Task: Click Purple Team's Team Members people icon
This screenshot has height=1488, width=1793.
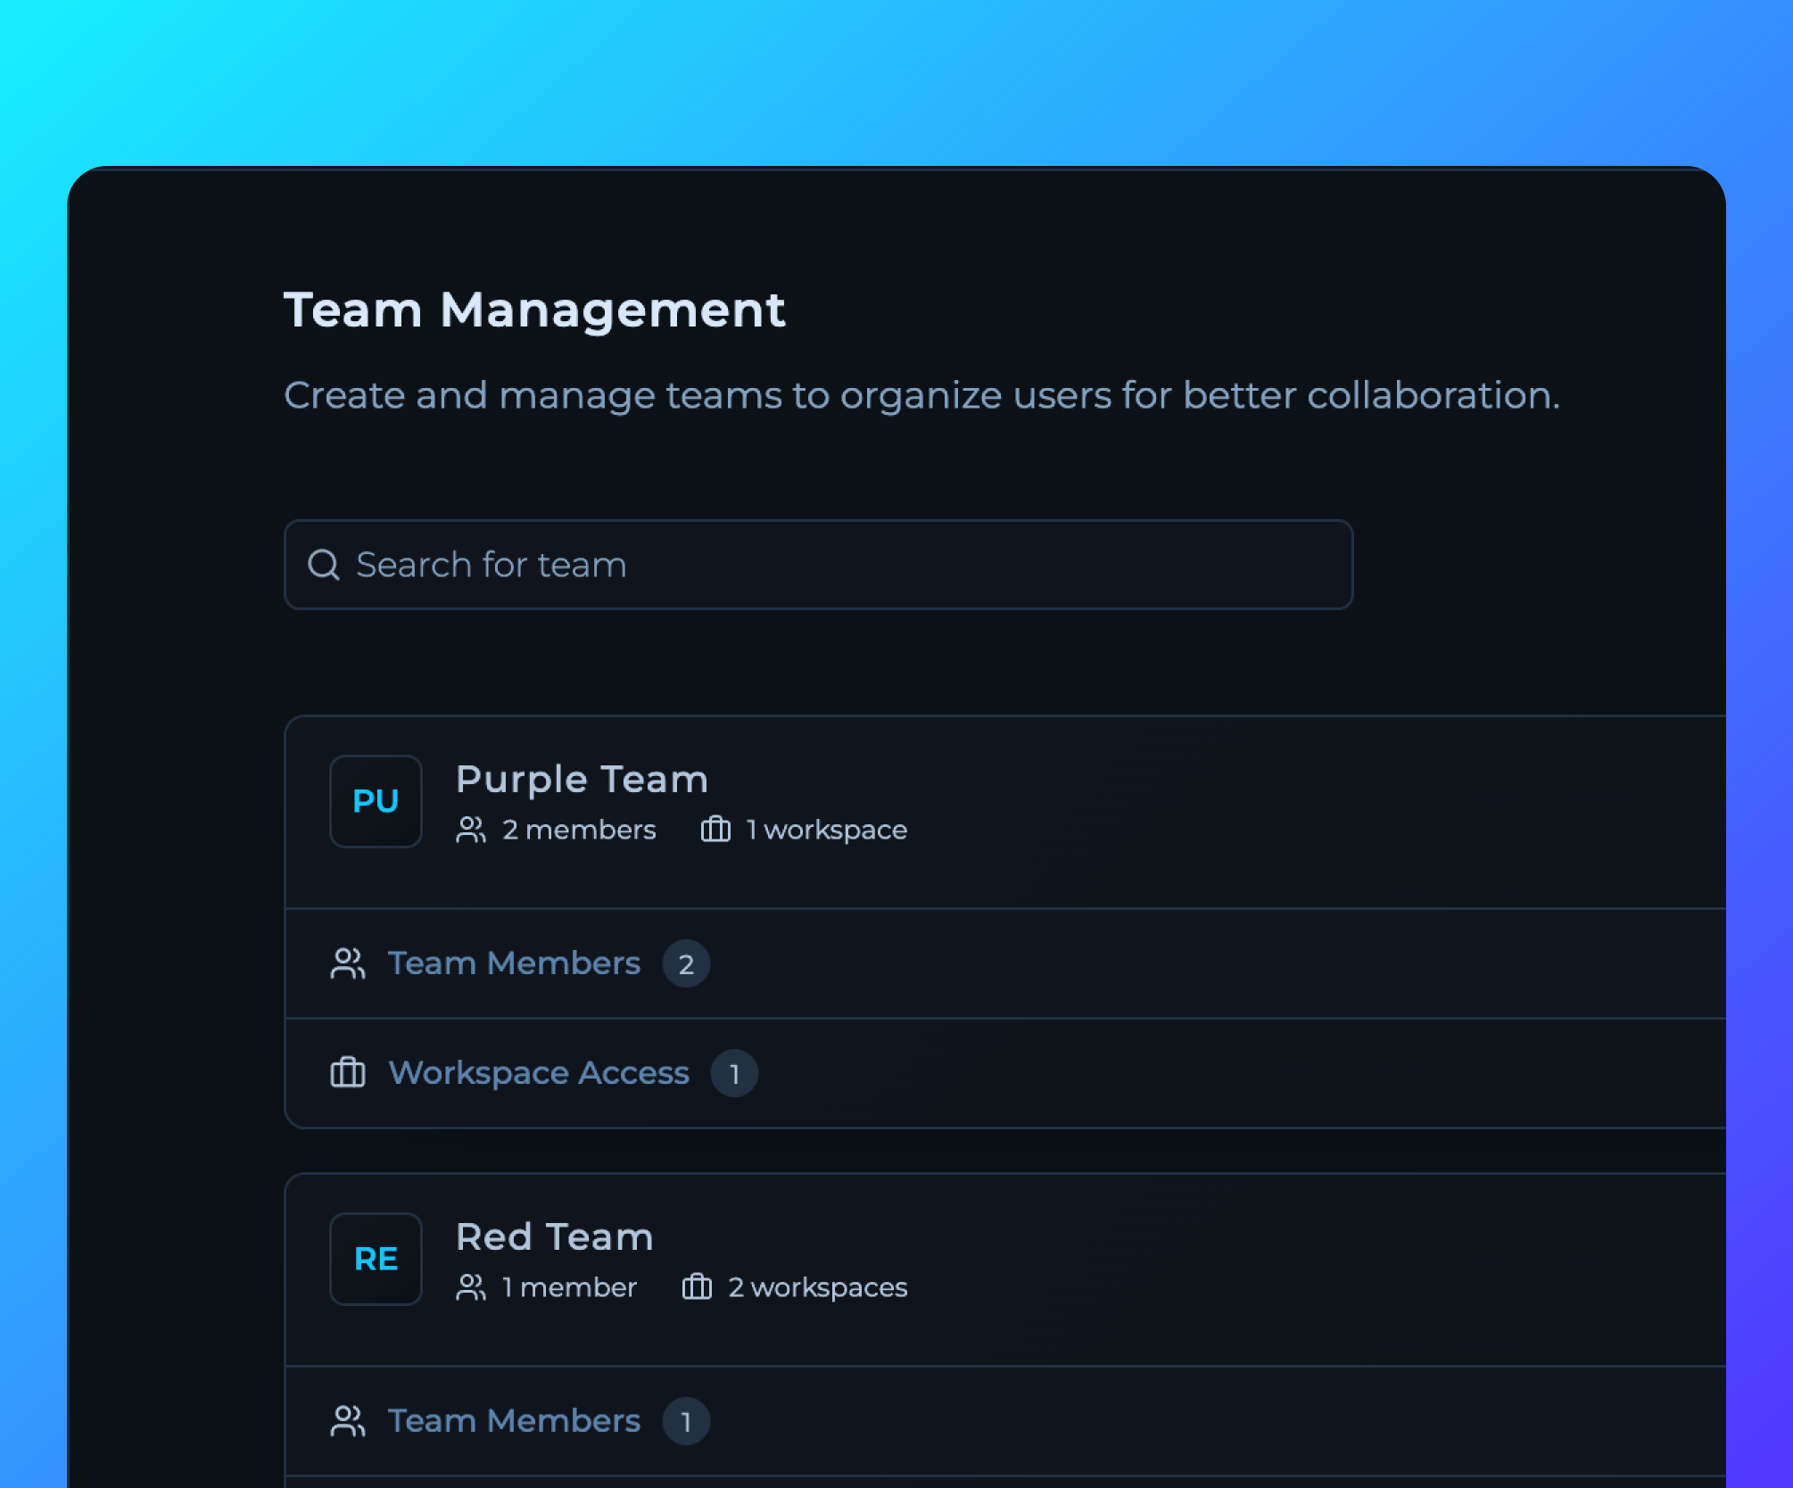Action: coord(348,963)
